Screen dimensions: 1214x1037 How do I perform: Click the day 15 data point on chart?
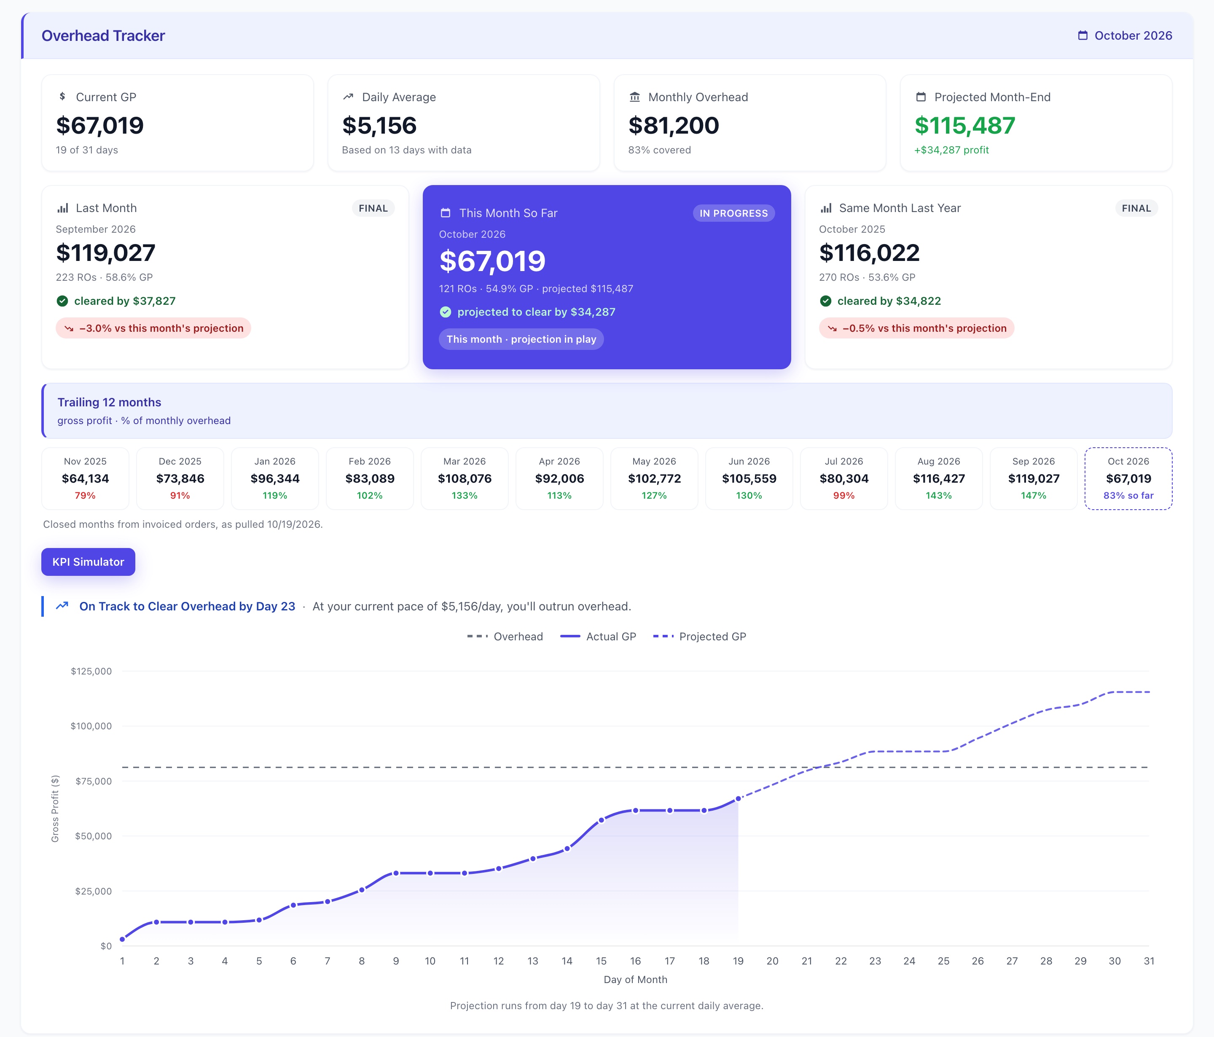[x=601, y=820]
